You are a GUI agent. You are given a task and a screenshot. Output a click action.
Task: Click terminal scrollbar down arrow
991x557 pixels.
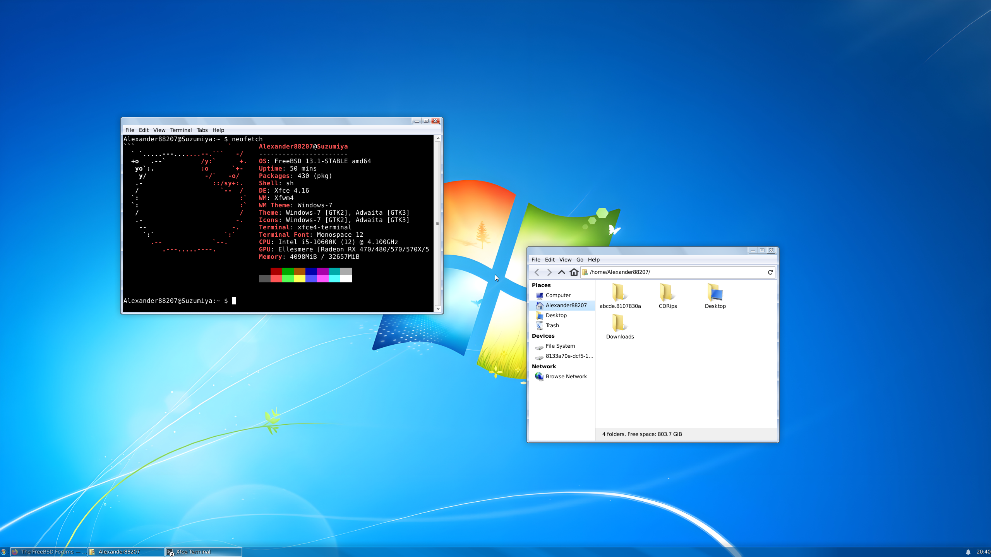438,309
